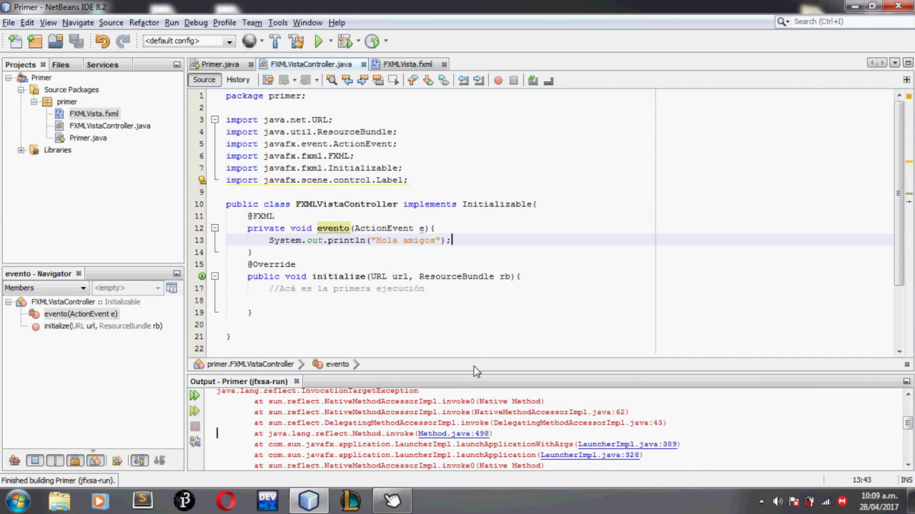Click Sort by Source icon in Navigator
The image size is (915, 514).
tap(159, 460)
